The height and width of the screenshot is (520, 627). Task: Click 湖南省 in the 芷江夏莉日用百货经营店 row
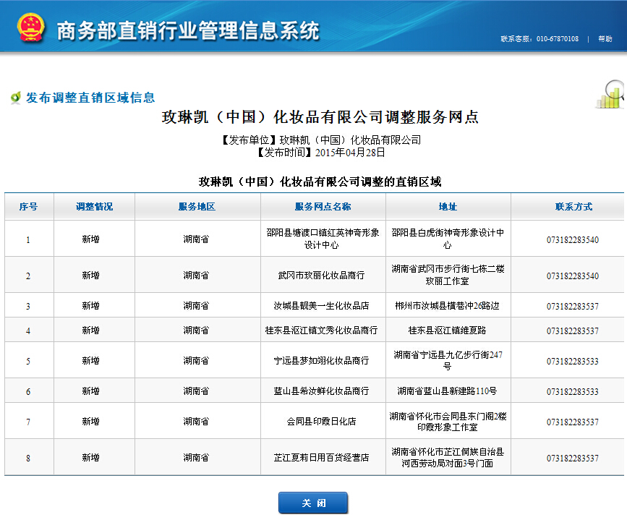point(196,457)
